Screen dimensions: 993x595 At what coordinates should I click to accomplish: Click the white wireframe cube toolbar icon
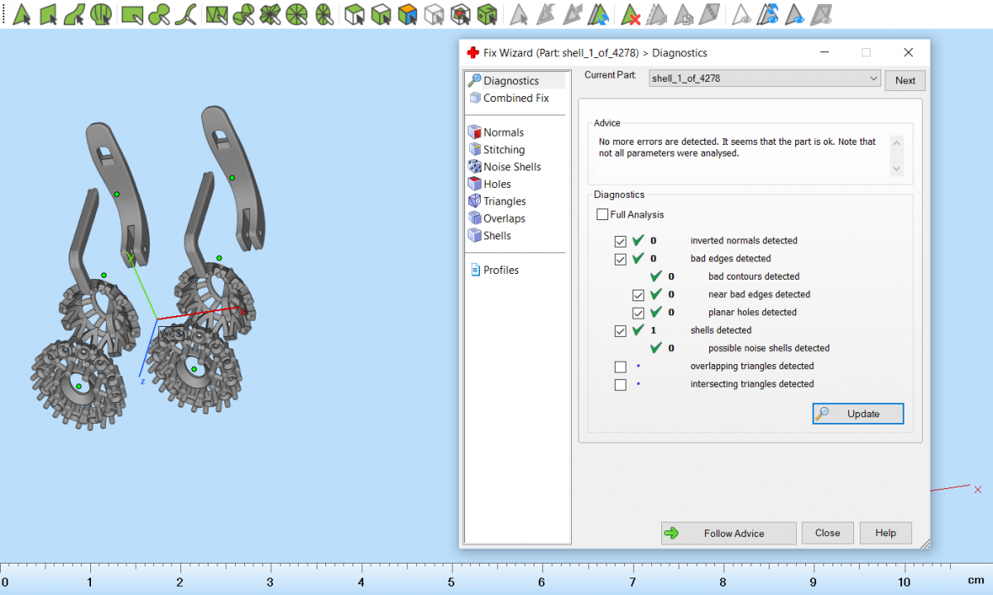pos(434,14)
